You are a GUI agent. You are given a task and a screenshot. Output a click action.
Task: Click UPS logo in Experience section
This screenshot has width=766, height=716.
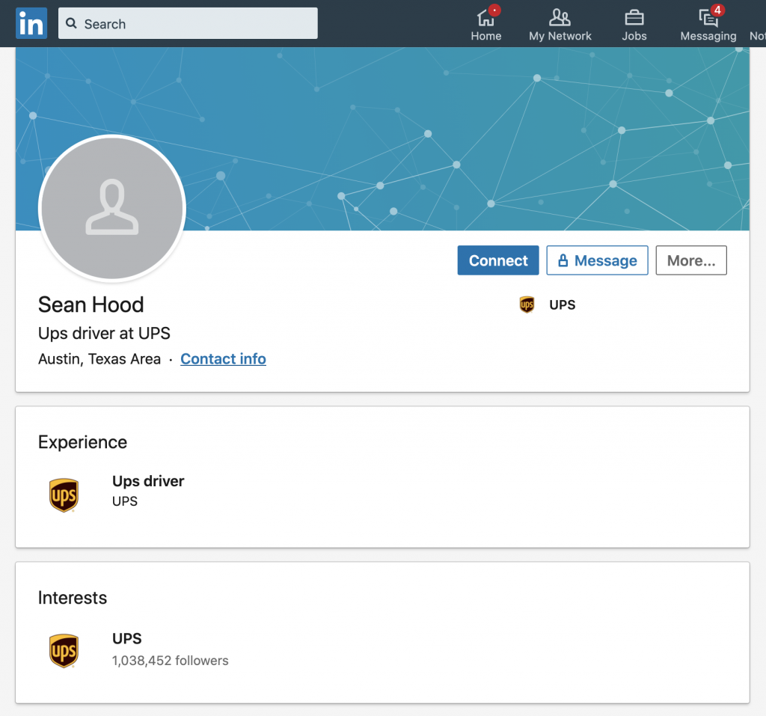[64, 495]
